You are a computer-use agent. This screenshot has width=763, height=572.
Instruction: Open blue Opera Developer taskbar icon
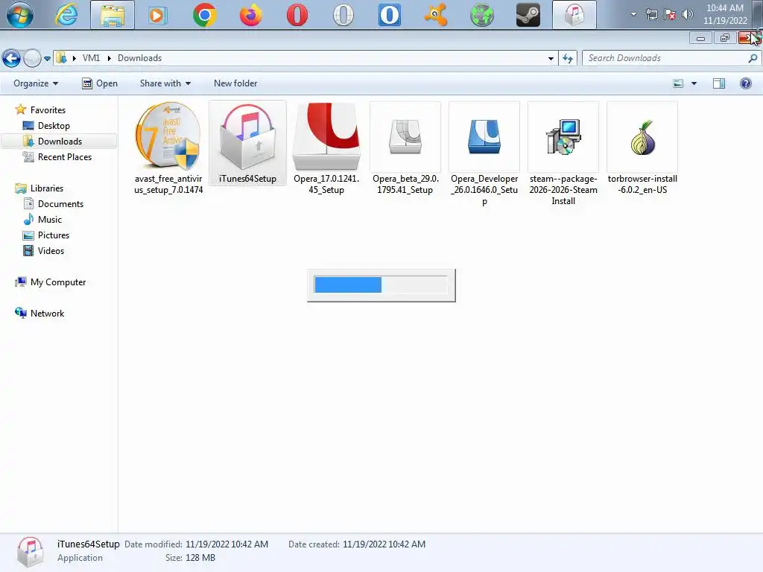pos(389,15)
